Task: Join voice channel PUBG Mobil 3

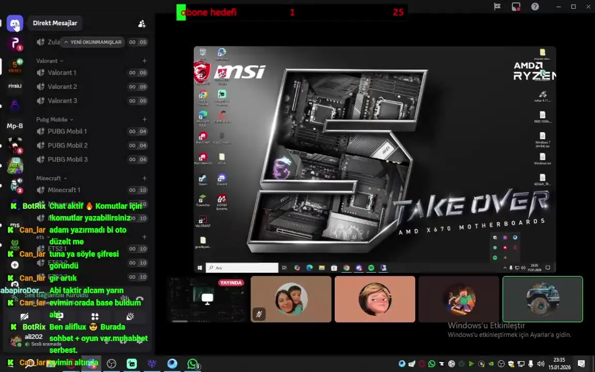Action: 92,160
